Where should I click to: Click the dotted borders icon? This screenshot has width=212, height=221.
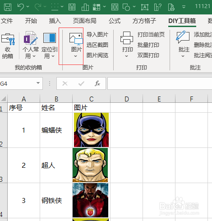click(x=55, y=7)
